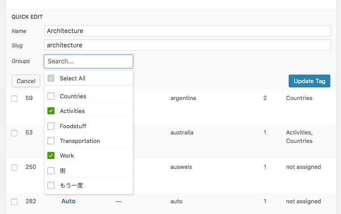Open the Auto tag link

click(x=68, y=201)
